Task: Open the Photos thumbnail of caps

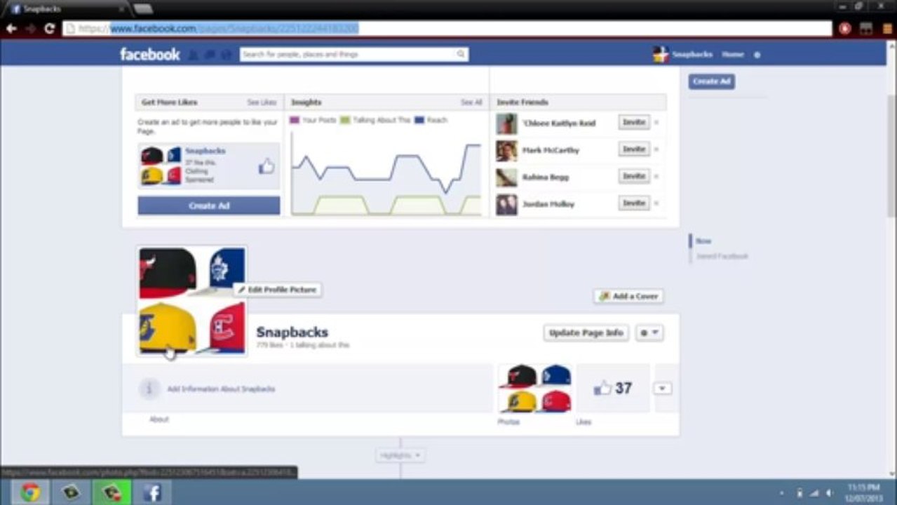Action: [535, 388]
